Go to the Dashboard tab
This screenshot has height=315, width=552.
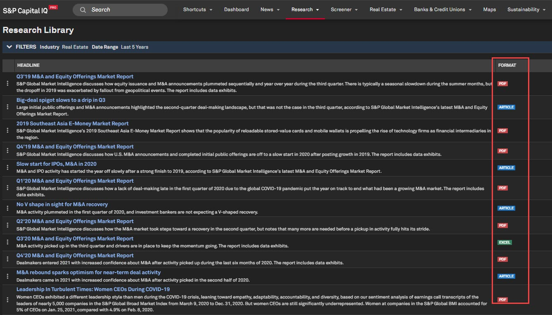[236, 9]
